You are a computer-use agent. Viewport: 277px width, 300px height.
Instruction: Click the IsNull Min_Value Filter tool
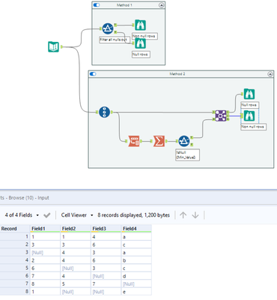click(x=184, y=141)
